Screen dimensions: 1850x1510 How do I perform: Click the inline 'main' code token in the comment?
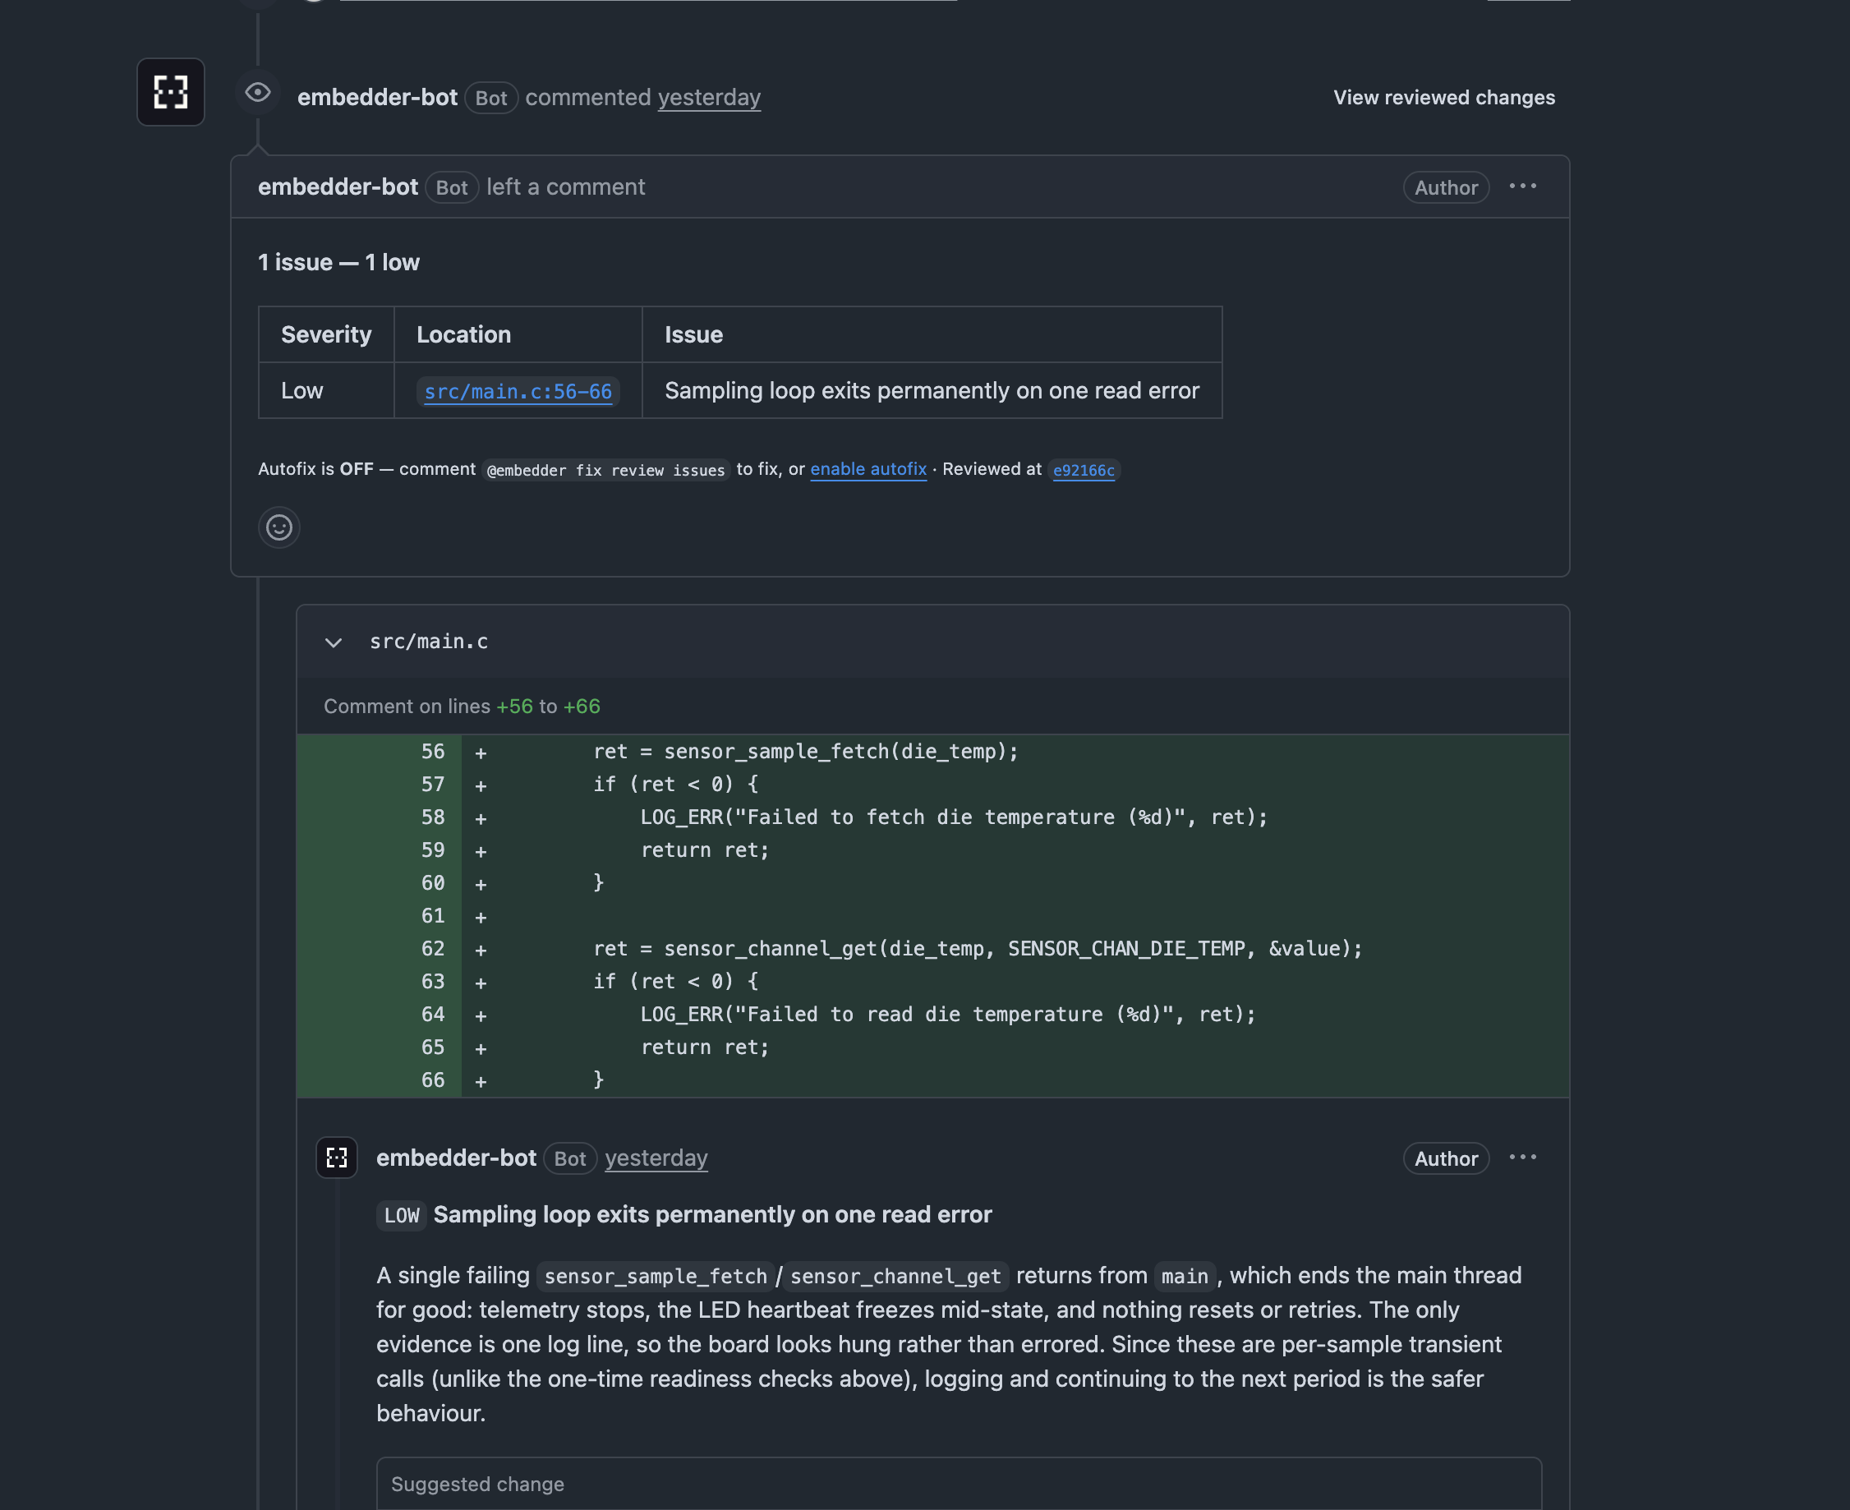tap(1185, 1276)
